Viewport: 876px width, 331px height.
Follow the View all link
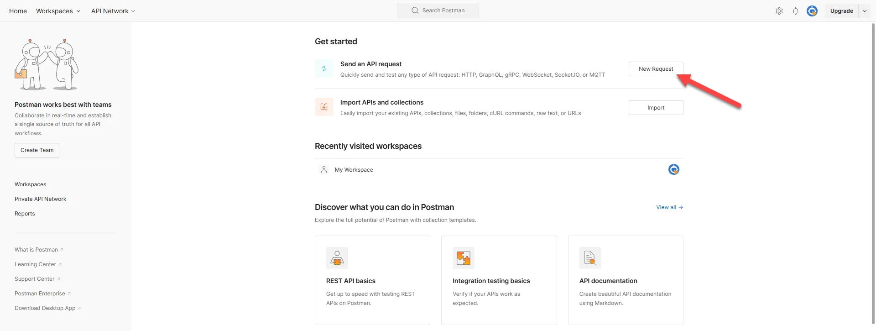tap(669, 207)
